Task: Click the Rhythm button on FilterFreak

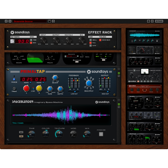Action: (77, 62)
